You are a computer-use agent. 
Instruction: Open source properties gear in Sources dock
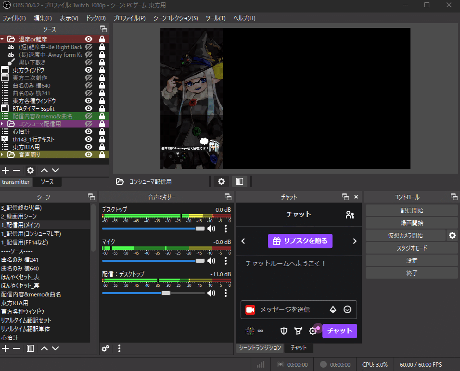pos(30,170)
